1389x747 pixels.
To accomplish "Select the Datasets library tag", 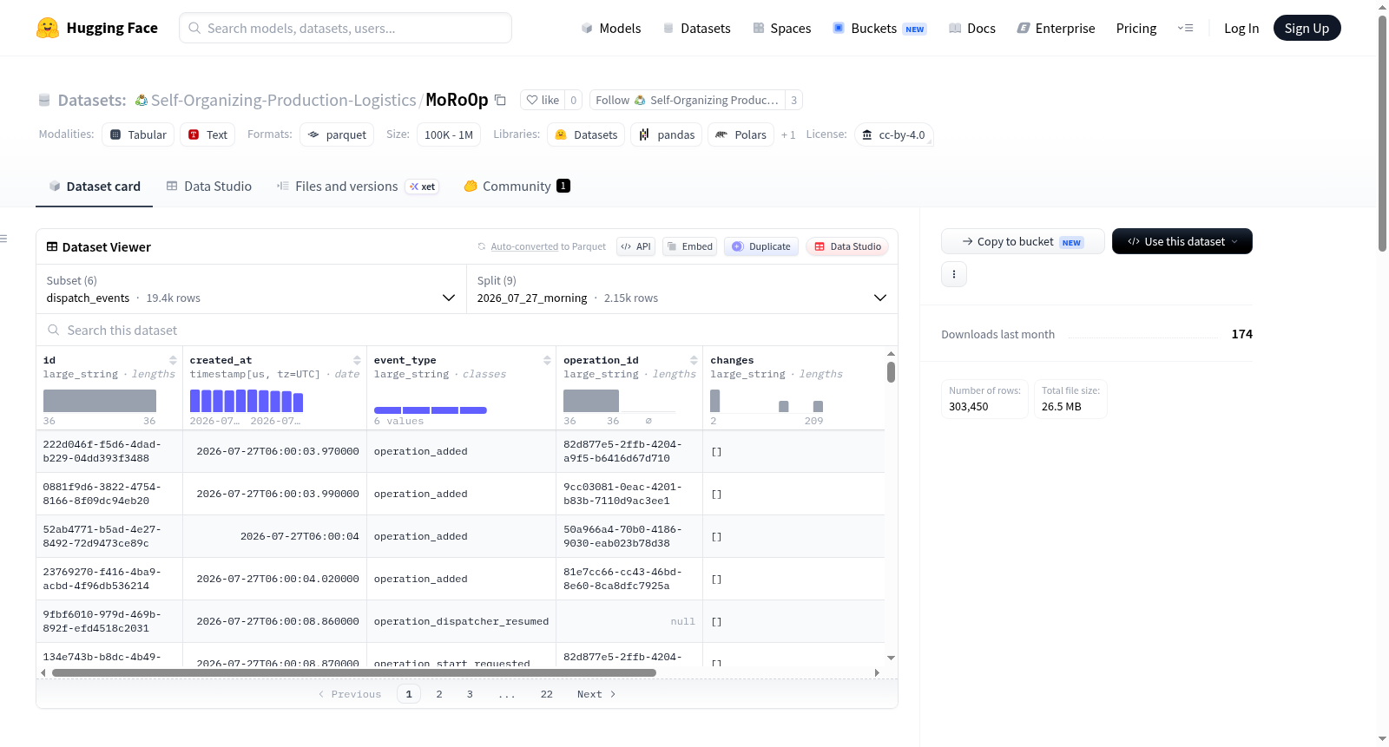I will (586, 134).
